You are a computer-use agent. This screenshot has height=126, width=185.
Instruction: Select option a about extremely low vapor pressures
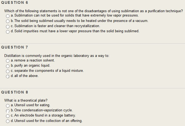click(x=8, y=16)
